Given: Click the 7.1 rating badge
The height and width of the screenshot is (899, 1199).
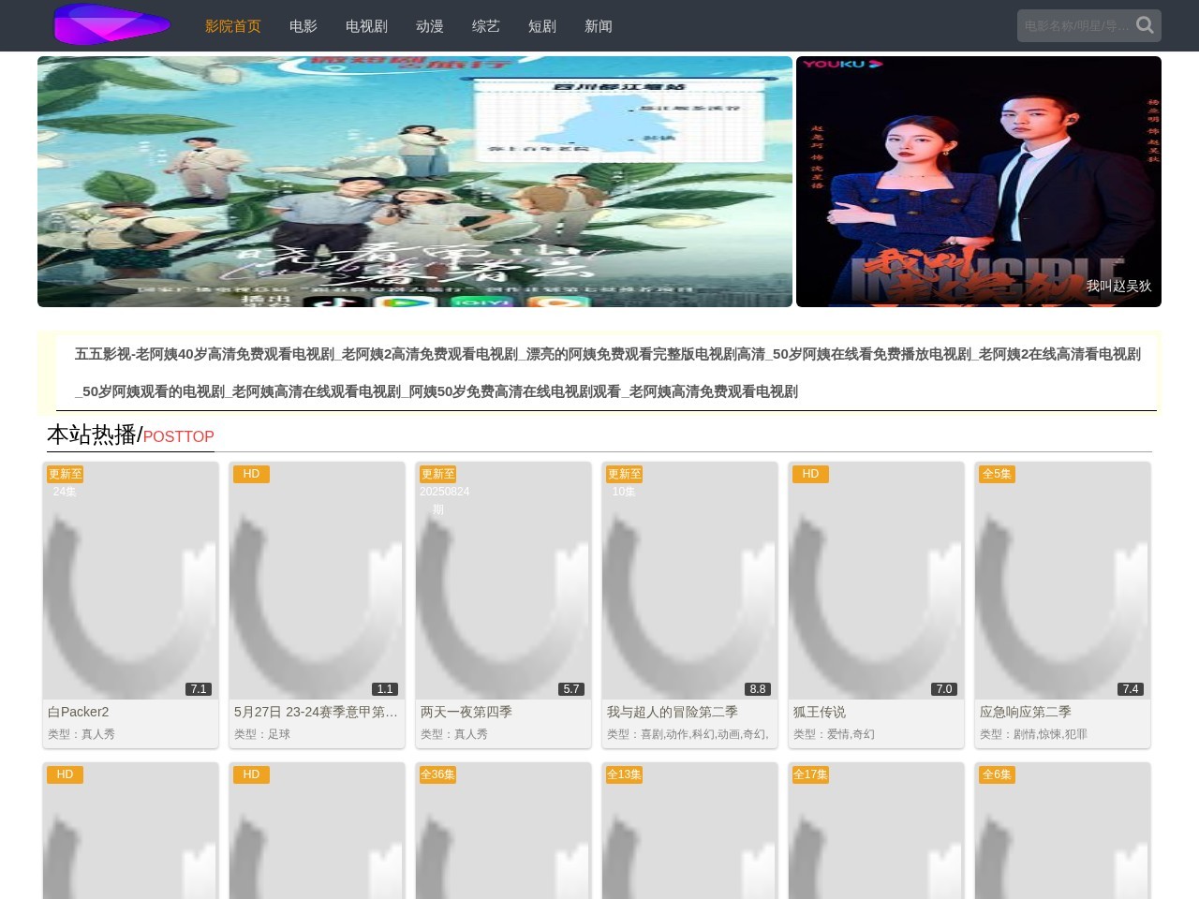Looking at the screenshot, I should tap(199, 688).
